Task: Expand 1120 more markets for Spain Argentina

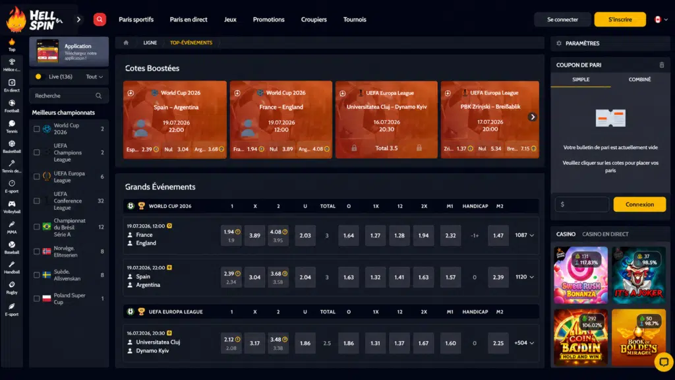Action: [524, 277]
